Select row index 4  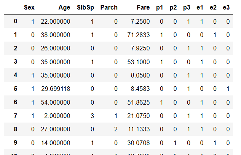point(15,75)
